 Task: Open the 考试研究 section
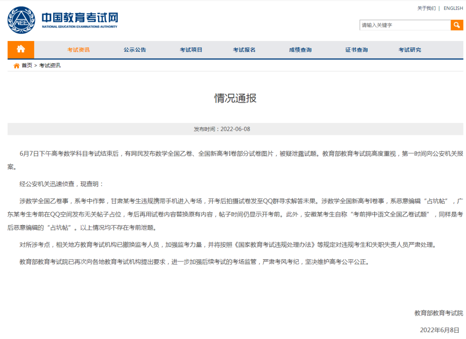point(409,50)
